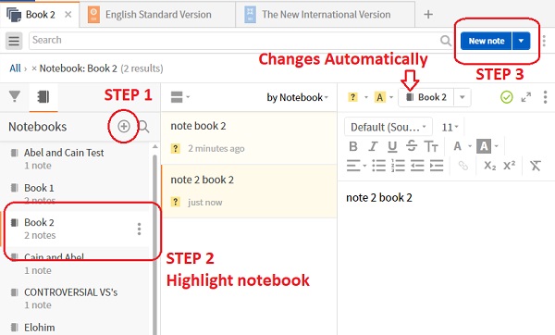Insert a bulleted list
The width and height of the screenshot is (555, 335).
point(378,166)
